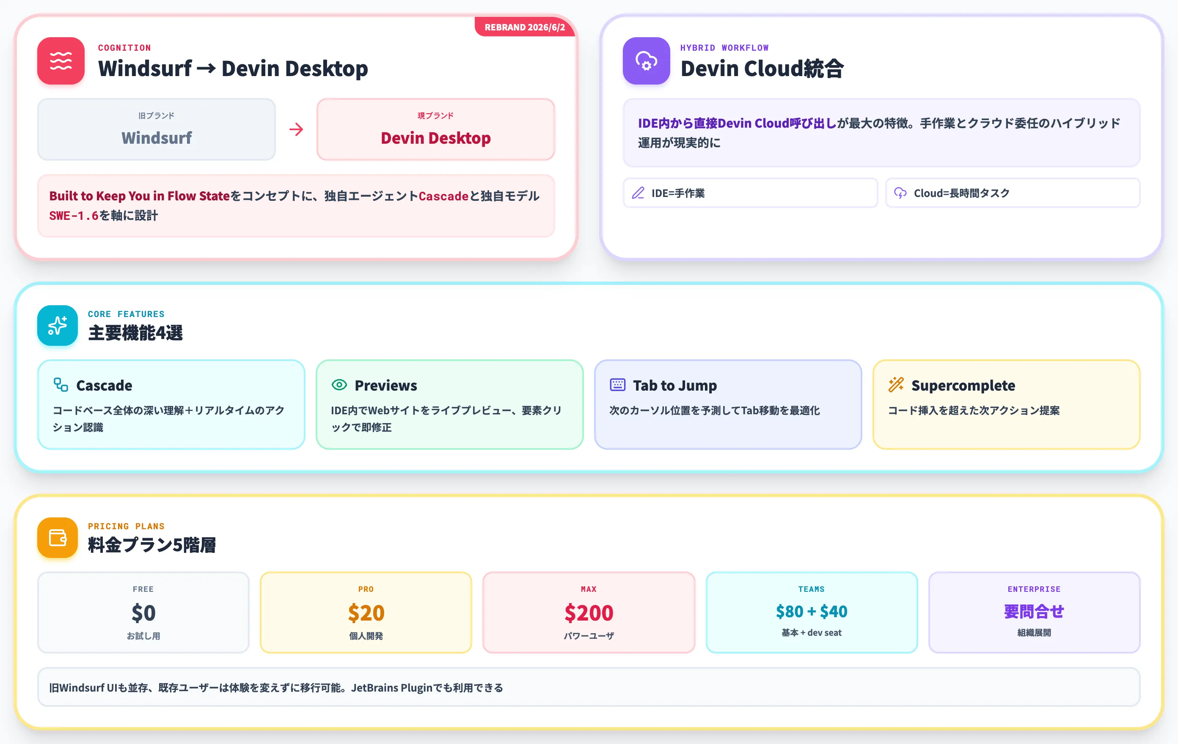Choose the ENTERPRISE 要問合せ plan card
The image size is (1178, 744).
(1034, 613)
